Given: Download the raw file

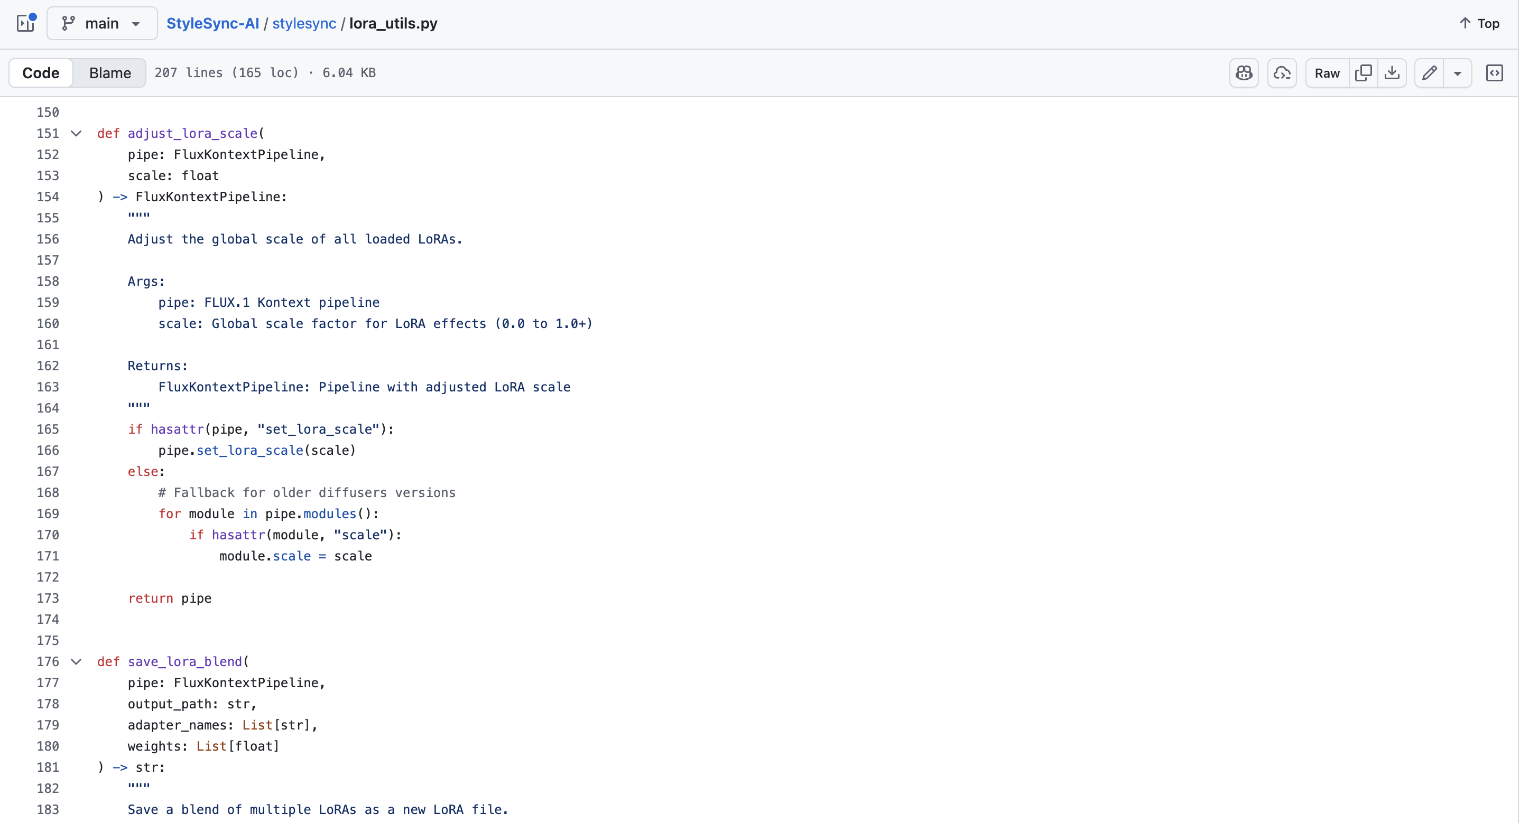Looking at the screenshot, I should (1392, 72).
